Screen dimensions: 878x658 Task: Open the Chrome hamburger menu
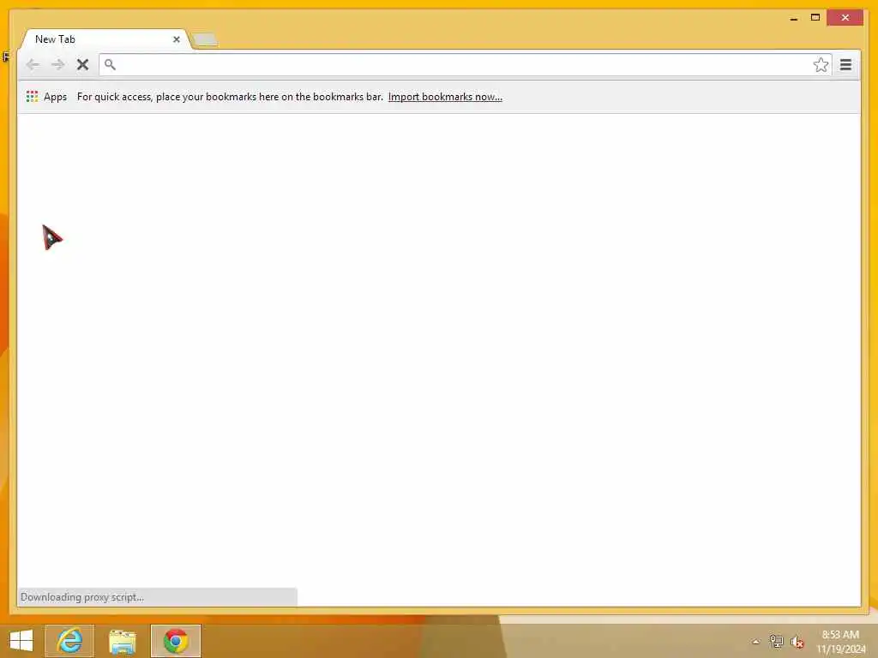(845, 65)
